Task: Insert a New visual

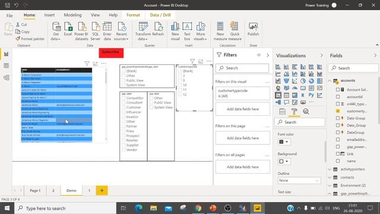Action: point(175,32)
